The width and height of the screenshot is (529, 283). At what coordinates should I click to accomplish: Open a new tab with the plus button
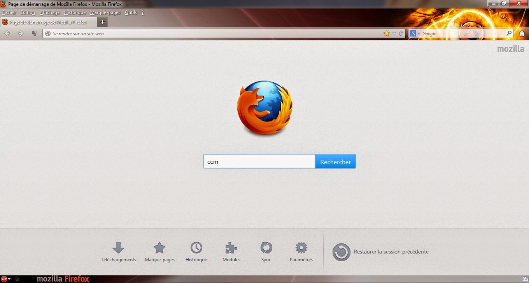[x=103, y=22]
